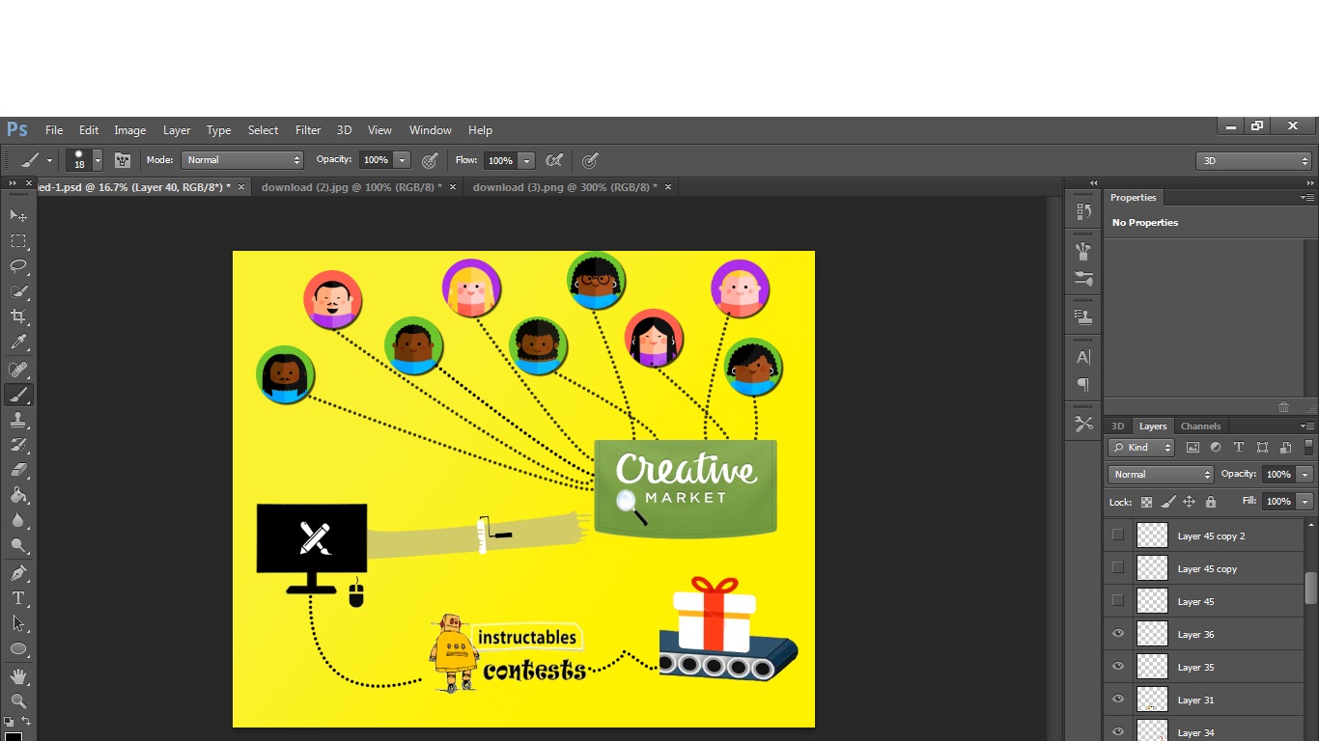This screenshot has height=741, width=1319.
Task: Open the History panel icon
Action: pyautogui.click(x=1083, y=211)
